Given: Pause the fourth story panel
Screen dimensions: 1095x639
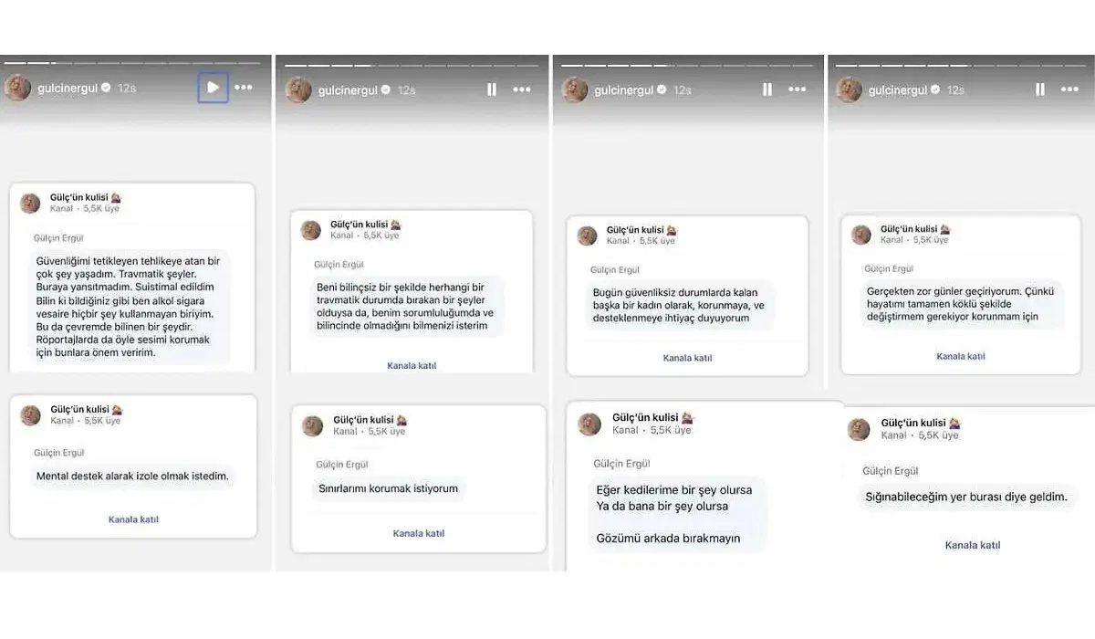Looking at the screenshot, I should pyautogui.click(x=1039, y=89).
